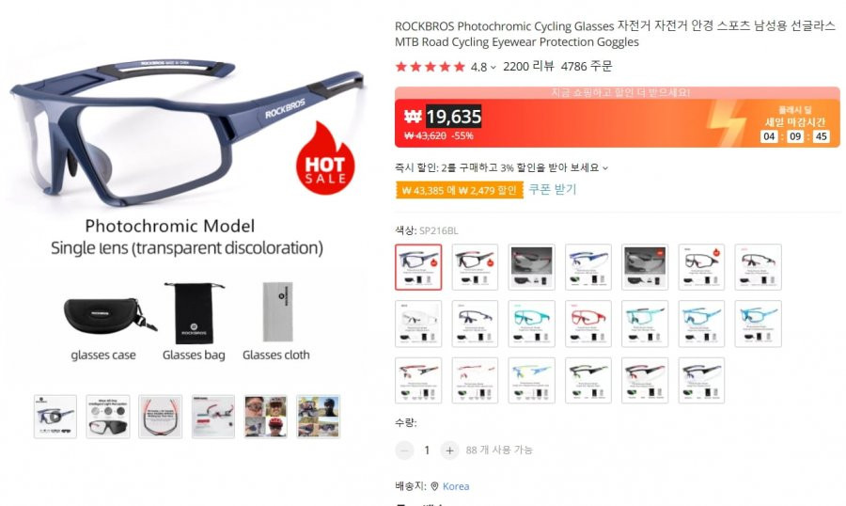This screenshot has width=846, height=506.
Task: Select the last color swatch in the third row
Action: pyautogui.click(x=701, y=380)
